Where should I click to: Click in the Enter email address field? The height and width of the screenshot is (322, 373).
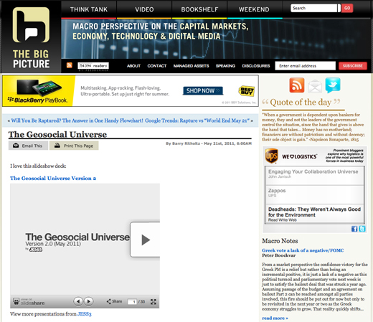point(306,66)
